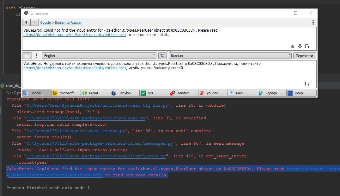Select the DeepL translation service tab
This screenshot has width=340, height=196.
pos(301,93)
